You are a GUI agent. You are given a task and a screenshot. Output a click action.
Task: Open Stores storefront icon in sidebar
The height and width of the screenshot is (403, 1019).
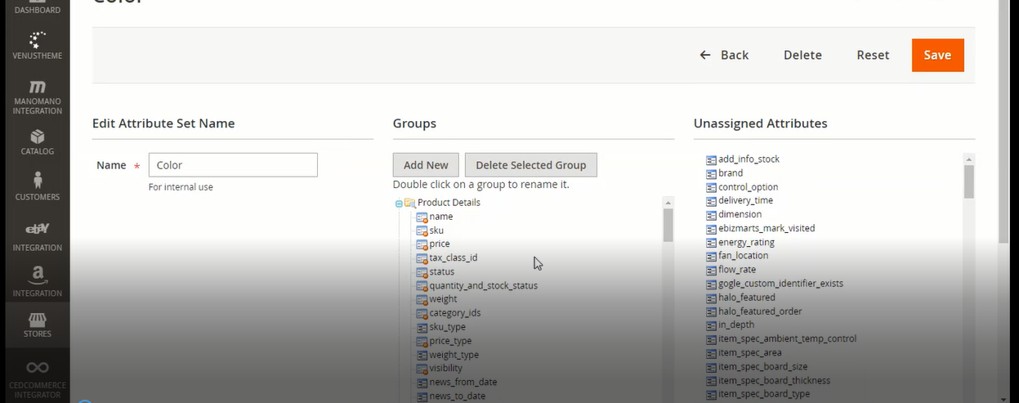(x=37, y=320)
